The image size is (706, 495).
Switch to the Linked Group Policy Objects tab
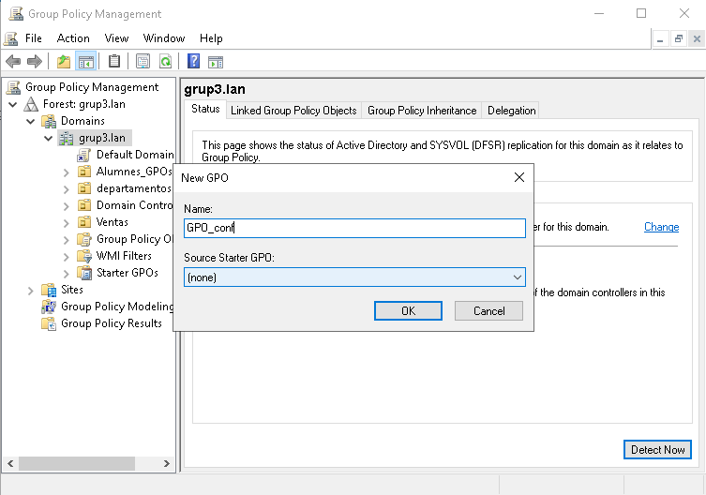tap(293, 111)
